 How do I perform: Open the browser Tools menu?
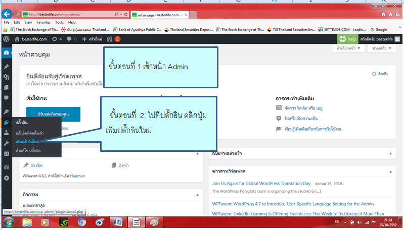click(59, 22)
